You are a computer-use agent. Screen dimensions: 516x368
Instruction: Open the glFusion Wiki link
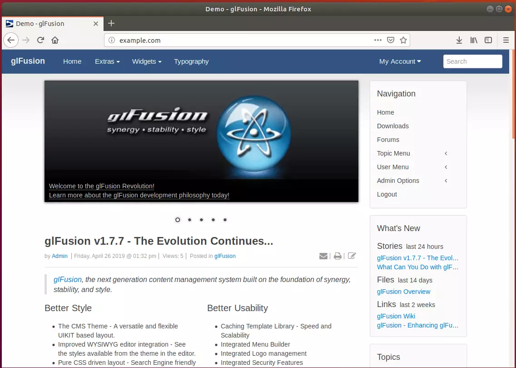(396, 316)
